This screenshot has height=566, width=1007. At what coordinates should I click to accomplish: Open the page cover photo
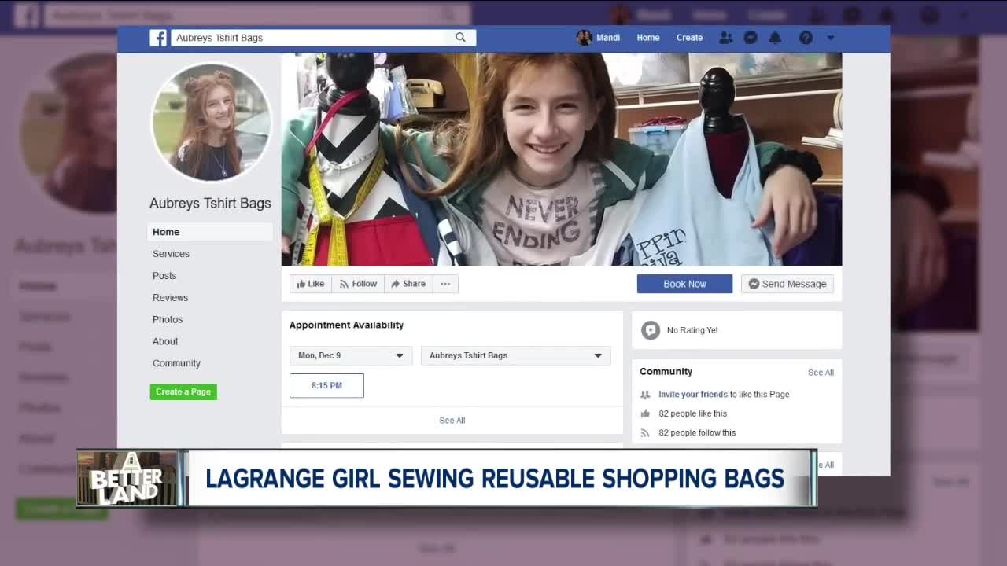point(562,159)
